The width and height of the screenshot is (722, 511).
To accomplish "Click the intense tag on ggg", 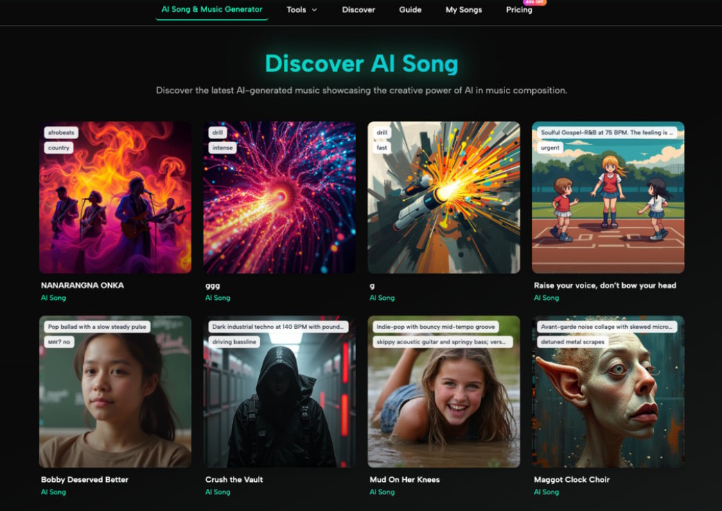I will [x=222, y=147].
